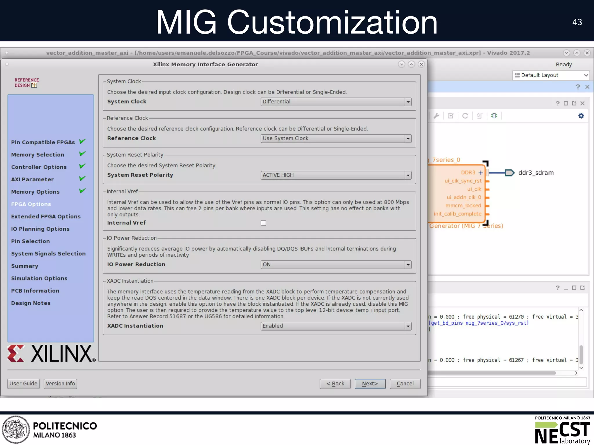
Task: Go to Simulation Options step
Action: (39, 278)
